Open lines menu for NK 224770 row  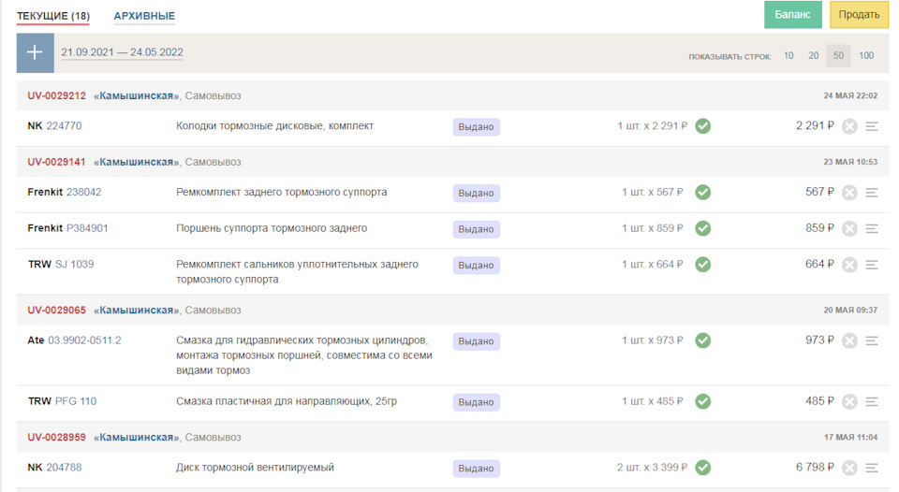pyautogui.click(x=872, y=127)
